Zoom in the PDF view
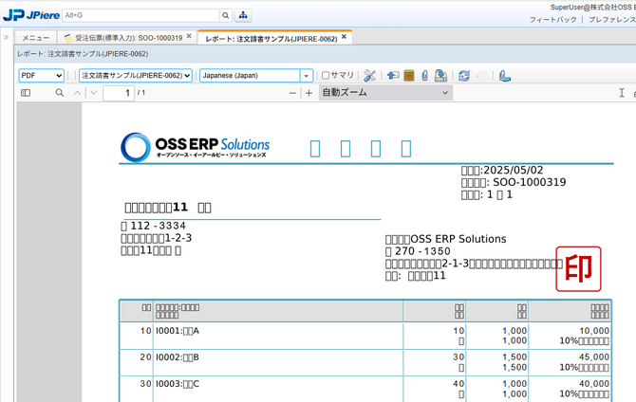Image resolution: width=636 pixels, height=402 pixels. tap(309, 93)
